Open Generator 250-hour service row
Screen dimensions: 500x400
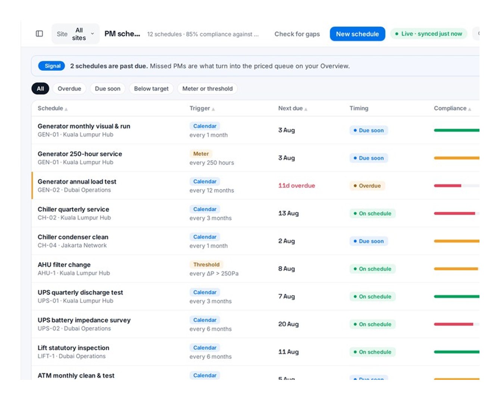click(255, 158)
